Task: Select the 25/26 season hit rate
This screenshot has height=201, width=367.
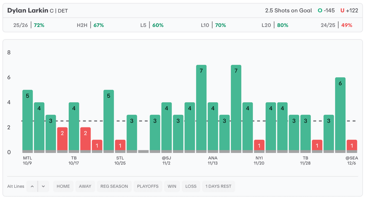Action: 29,25
